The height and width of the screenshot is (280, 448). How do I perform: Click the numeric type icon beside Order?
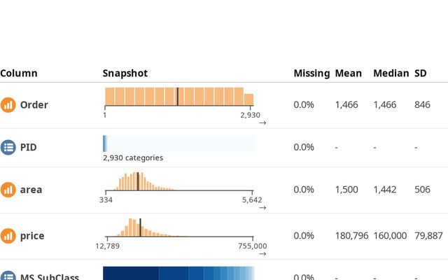click(8, 105)
